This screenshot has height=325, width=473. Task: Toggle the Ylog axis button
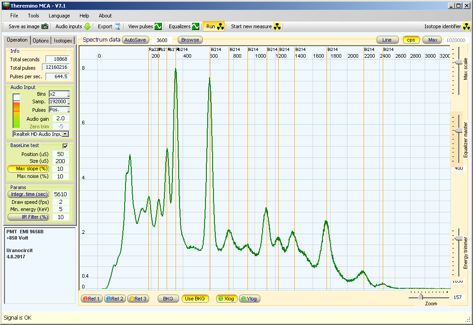pyautogui.click(x=249, y=299)
